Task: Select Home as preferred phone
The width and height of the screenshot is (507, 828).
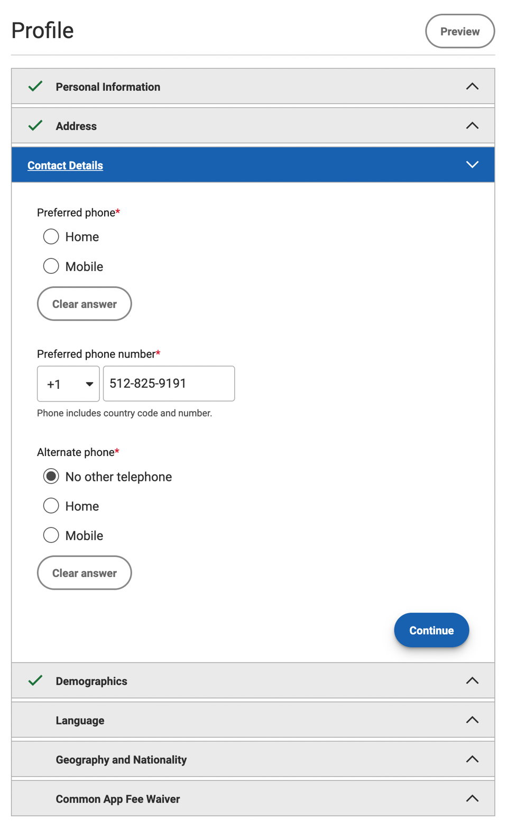Action: (51, 236)
